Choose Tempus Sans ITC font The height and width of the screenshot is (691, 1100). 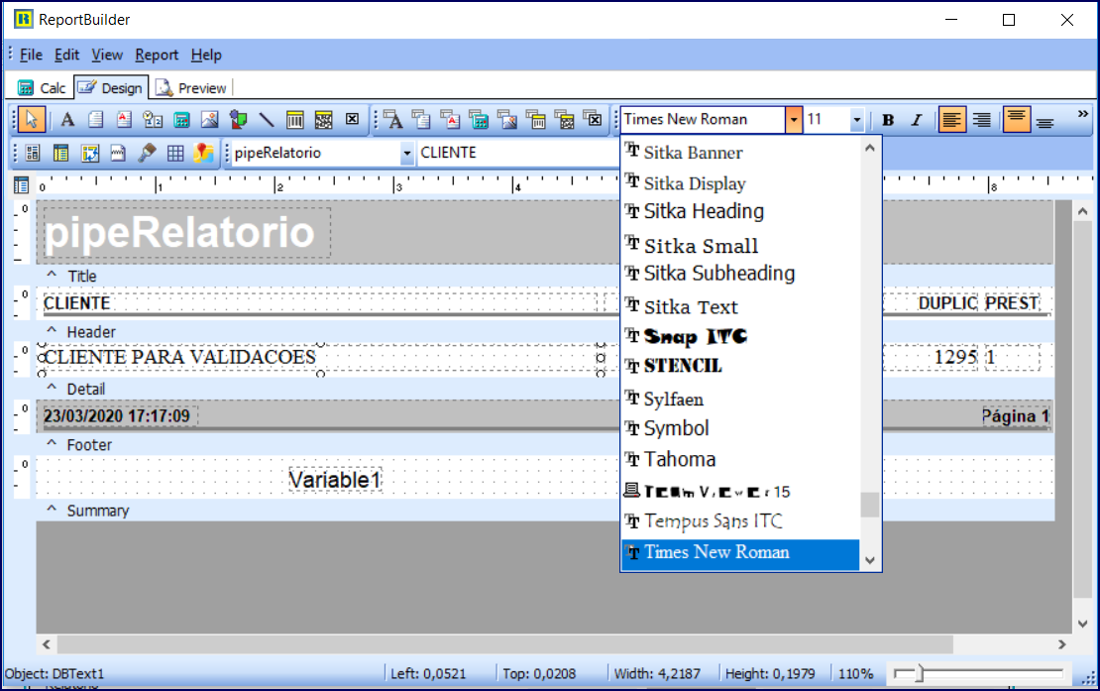click(740, 521)
